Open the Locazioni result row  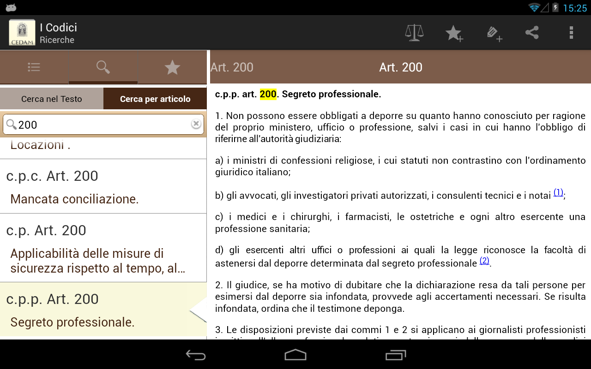pyautogui.click(x=103, y=148)
